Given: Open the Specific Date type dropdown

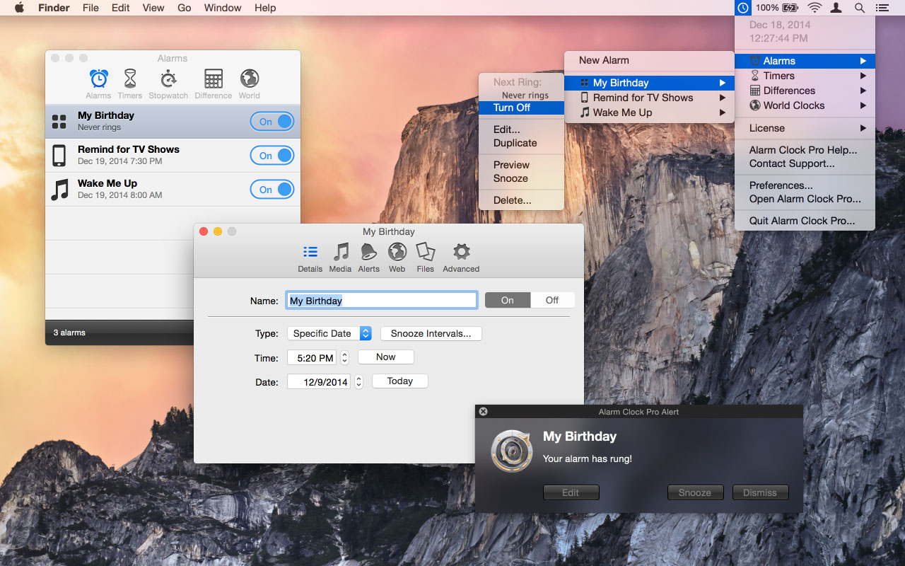Looking at the screenshot, I should click(329, 333).
